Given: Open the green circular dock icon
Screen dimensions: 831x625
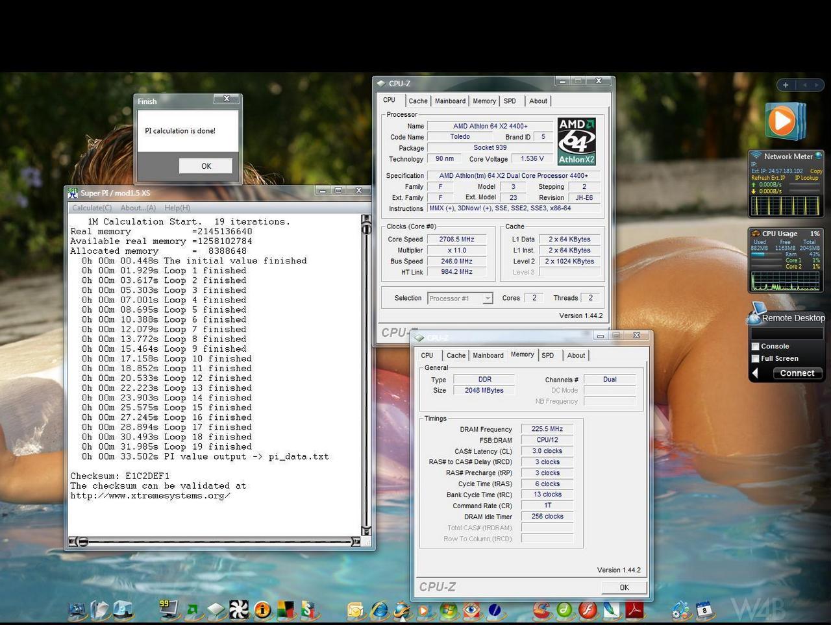Looking at the screenshot, I should (x=565, y=610).
